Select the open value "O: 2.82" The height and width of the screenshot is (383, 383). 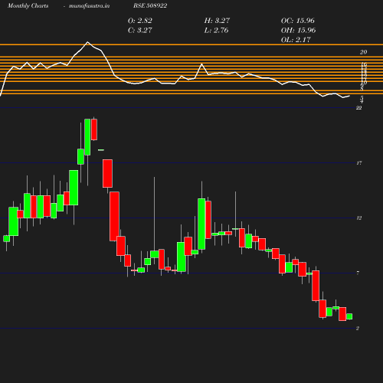140,21
